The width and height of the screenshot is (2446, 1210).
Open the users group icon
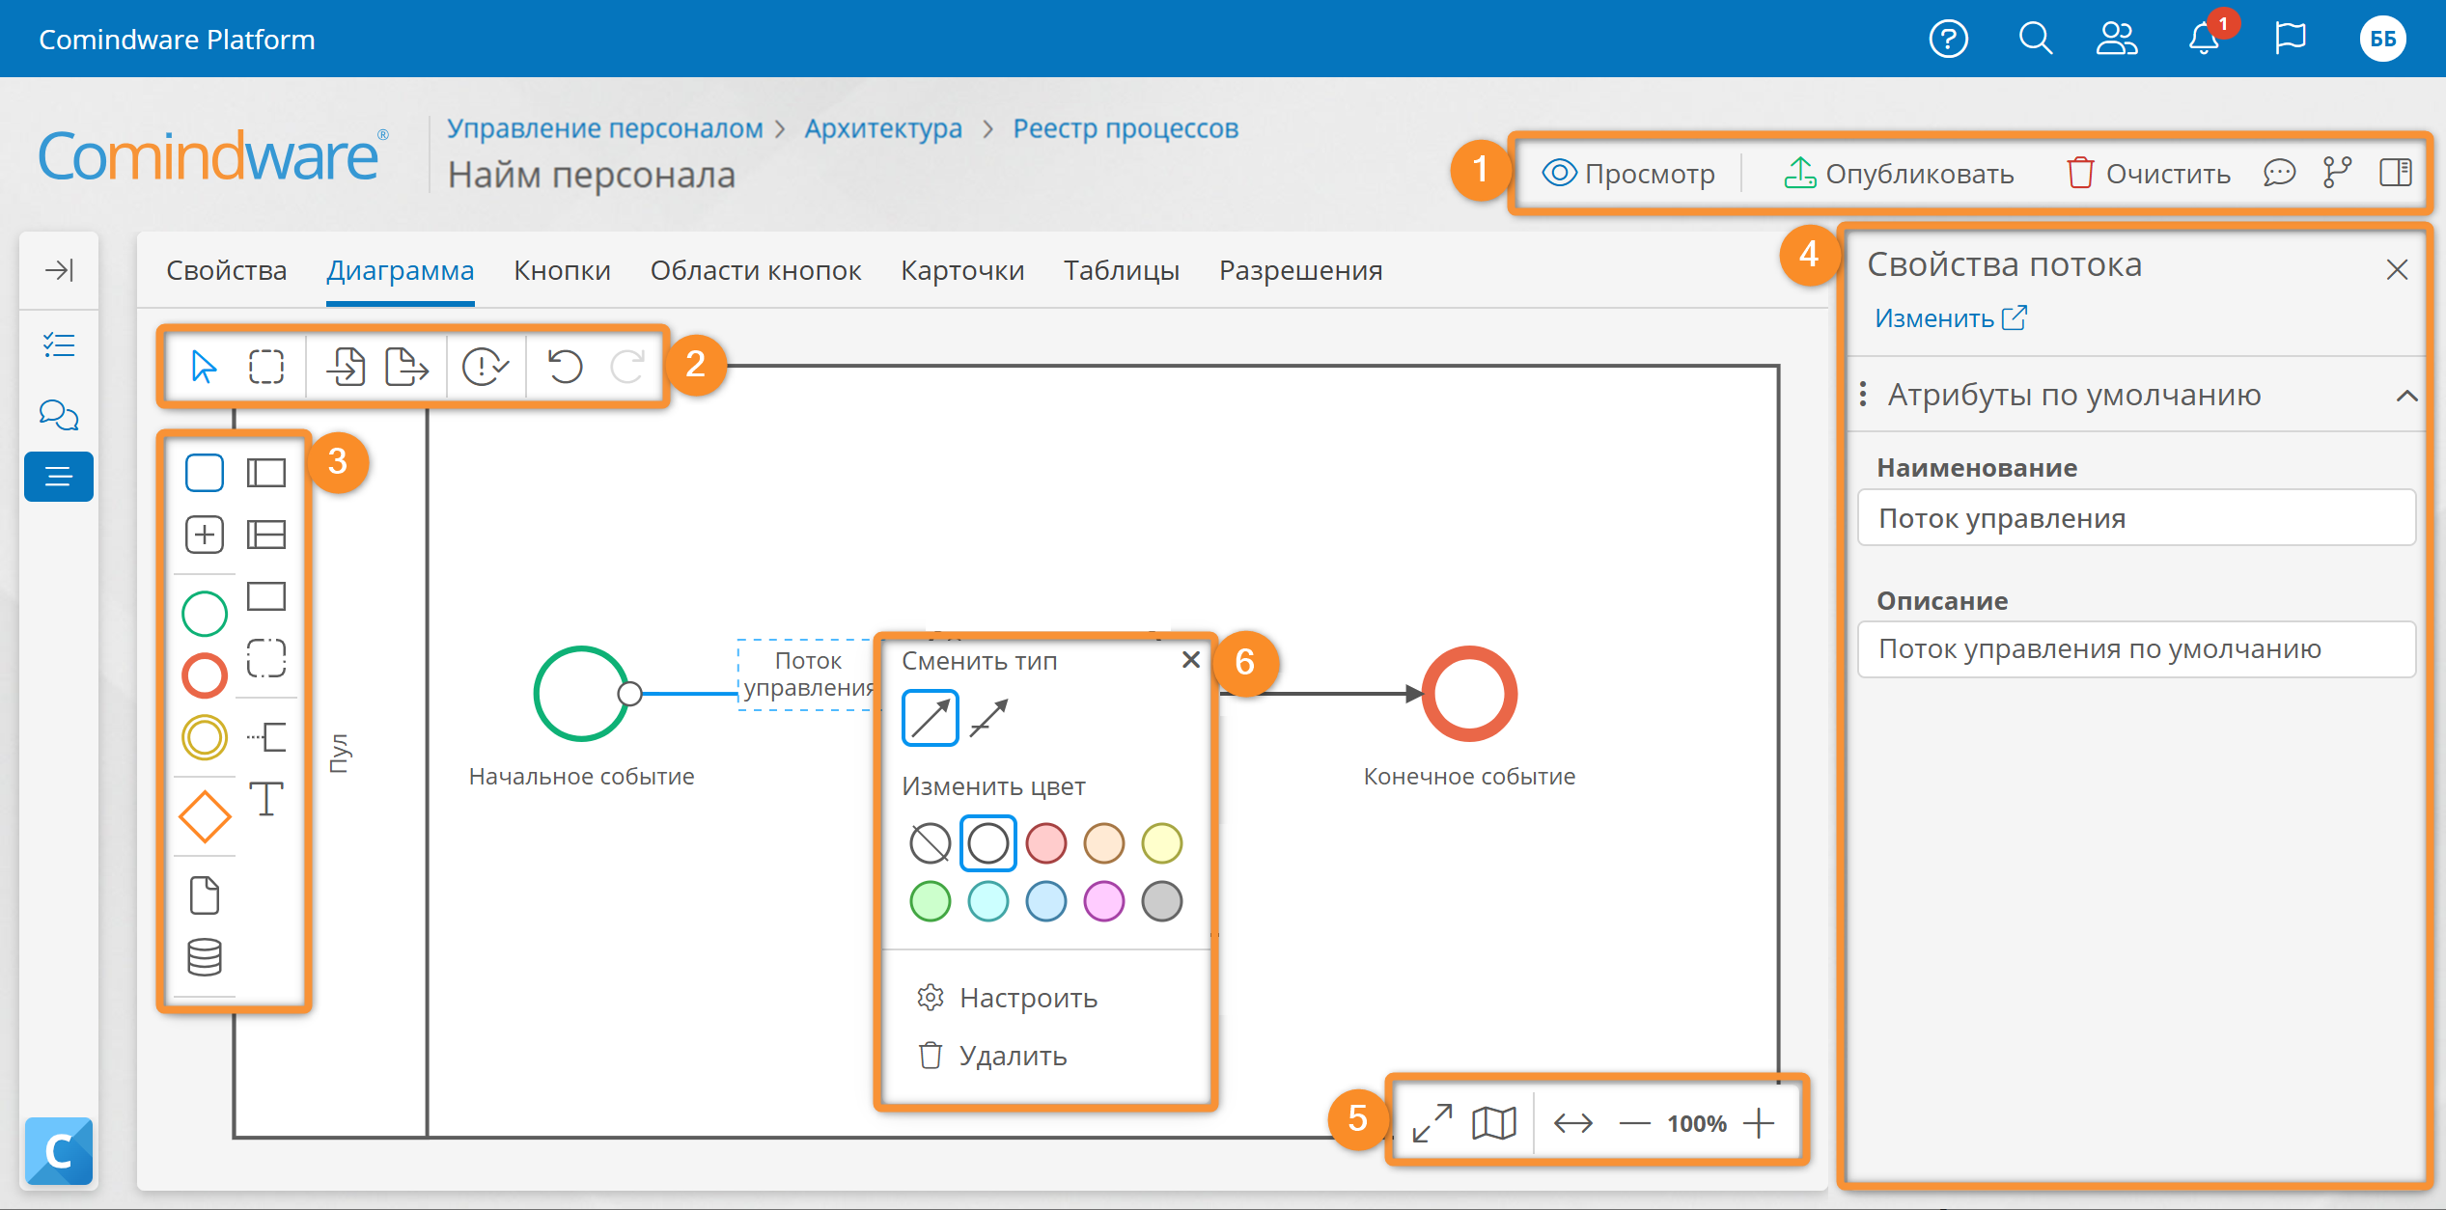pyautogui.click(x=2117, y=40)
